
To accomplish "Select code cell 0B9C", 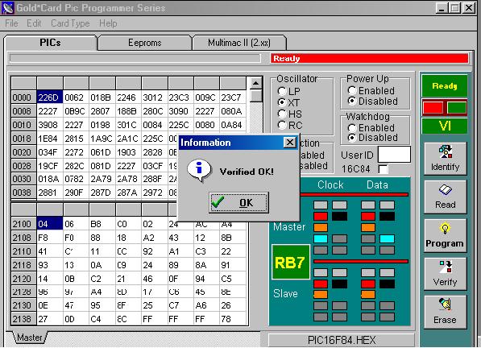I will click(76, 111).
